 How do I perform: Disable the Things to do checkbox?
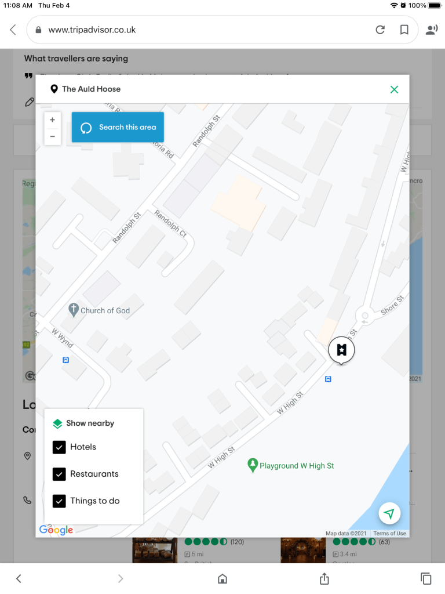pos(59,501)
